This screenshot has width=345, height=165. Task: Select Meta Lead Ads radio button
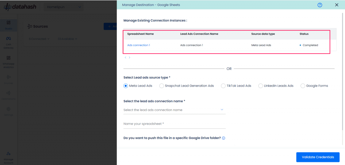coord(126,86)
